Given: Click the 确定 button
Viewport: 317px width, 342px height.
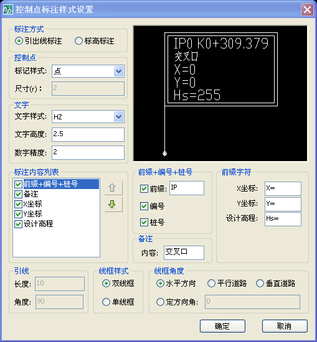Looking at the screenshot, I should [x=222, y=326].
